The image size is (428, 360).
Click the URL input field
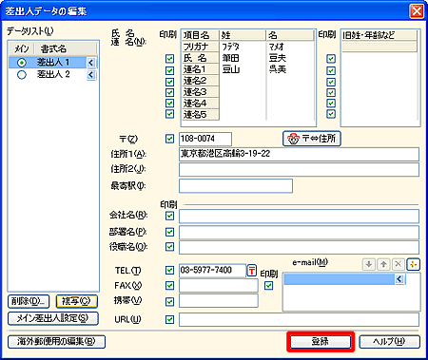(x=299, y=319)
